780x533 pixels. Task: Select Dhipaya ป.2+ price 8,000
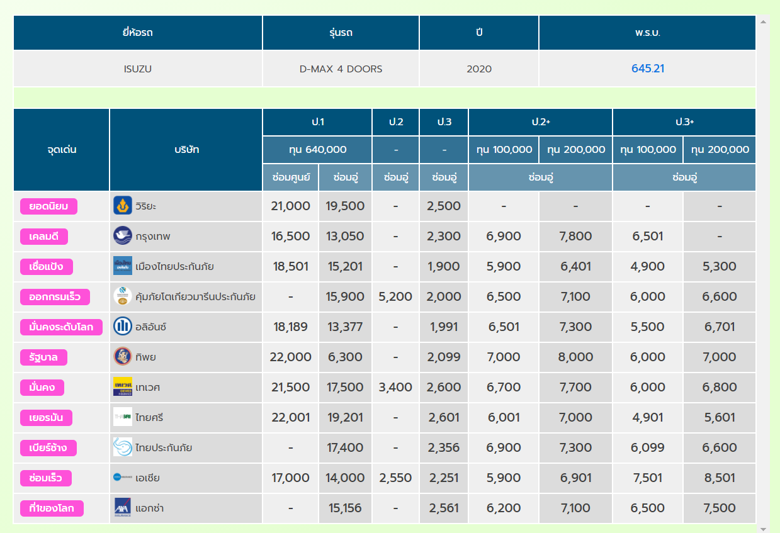pyautogui.click(x=576, y=357)
